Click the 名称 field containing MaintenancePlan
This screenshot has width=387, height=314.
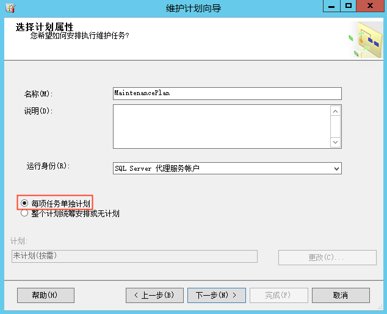[x=226, y=93]
